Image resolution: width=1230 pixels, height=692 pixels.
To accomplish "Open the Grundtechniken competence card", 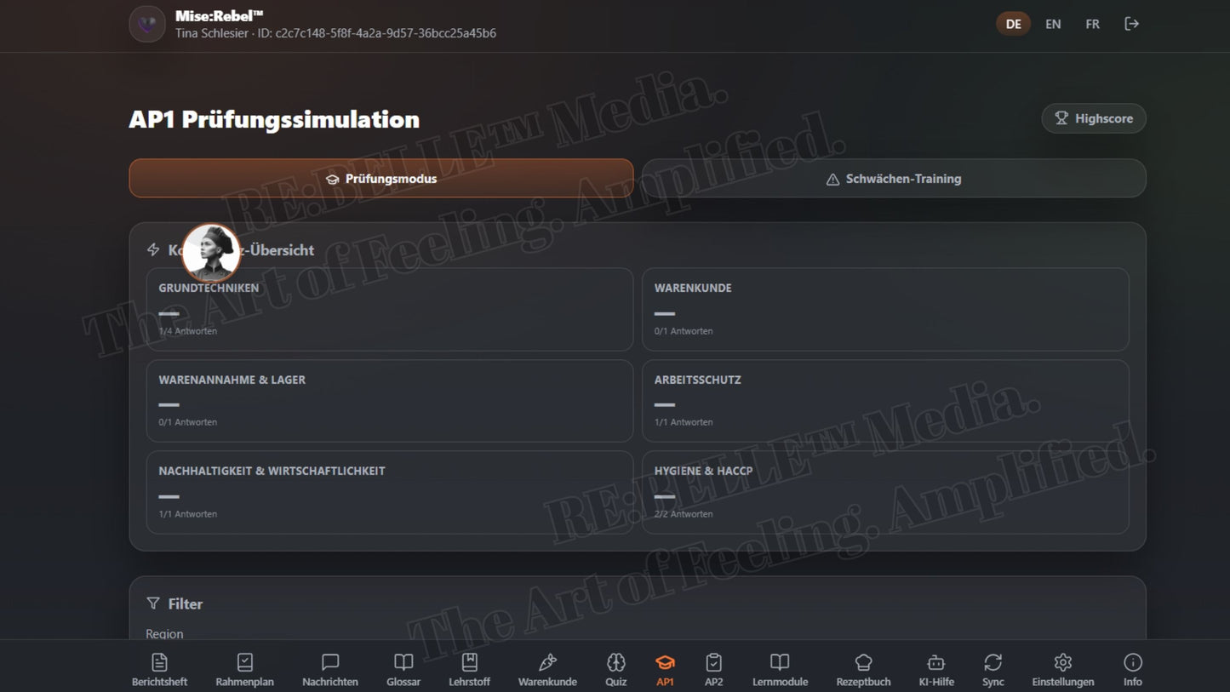I will click(x=390, y=309).
